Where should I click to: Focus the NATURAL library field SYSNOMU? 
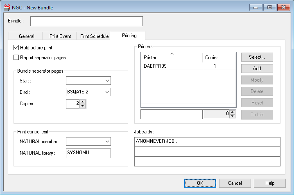(x=88, y=153)
